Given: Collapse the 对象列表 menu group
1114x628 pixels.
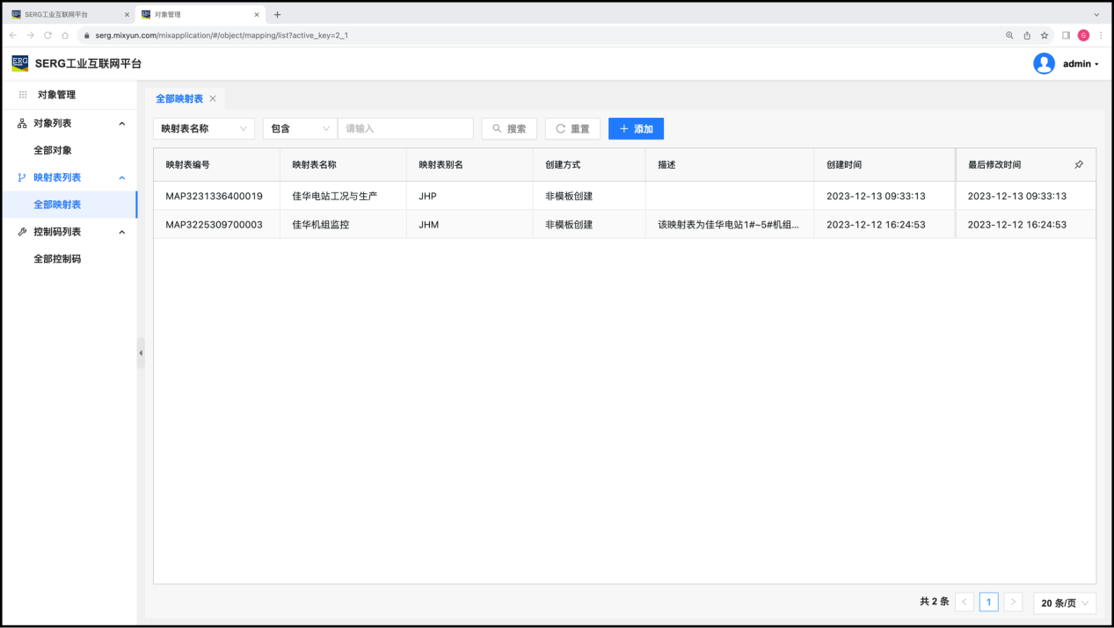Looking at the screenshot, I should (x=122, y=124).
